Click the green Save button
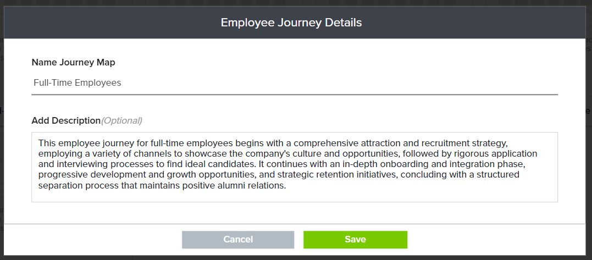Viewport: 592px width, 260px height. coord(355,240)
